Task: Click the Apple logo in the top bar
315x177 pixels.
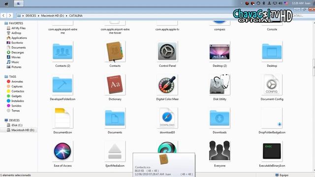Action: [x=6, y=3]
